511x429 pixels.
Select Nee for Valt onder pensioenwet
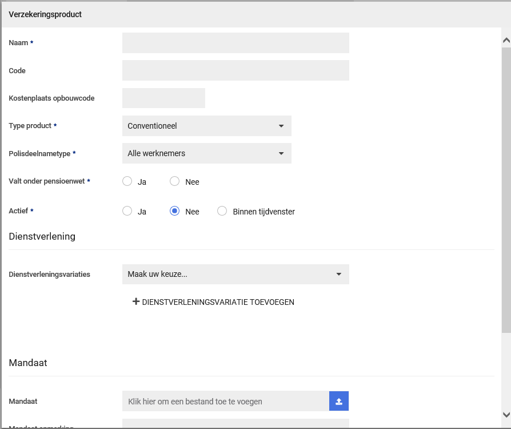point(175,181)
